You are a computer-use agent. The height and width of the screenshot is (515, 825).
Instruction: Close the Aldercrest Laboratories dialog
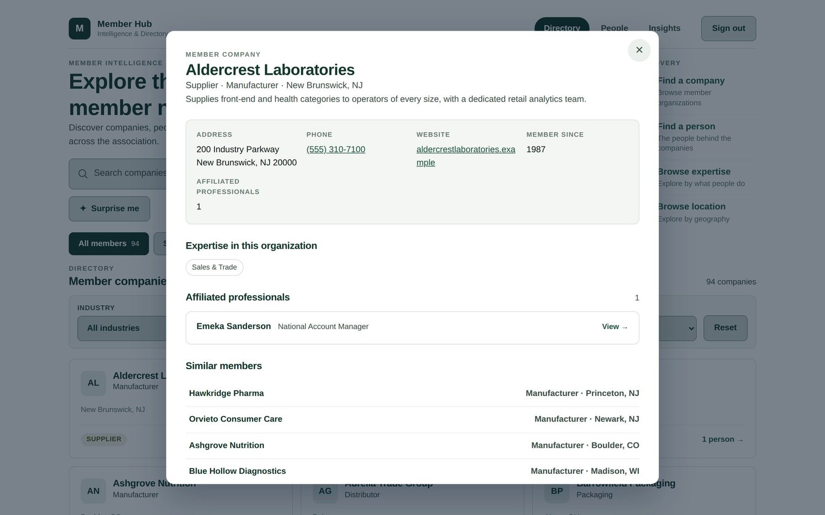point(639,50)
